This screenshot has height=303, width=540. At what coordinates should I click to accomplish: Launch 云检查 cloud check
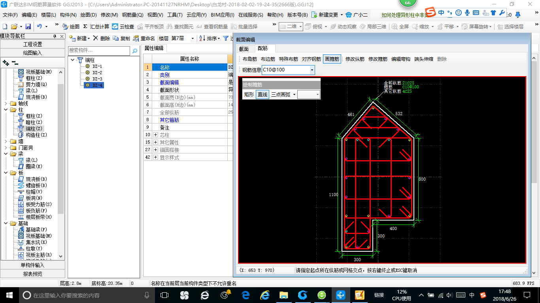123,26
